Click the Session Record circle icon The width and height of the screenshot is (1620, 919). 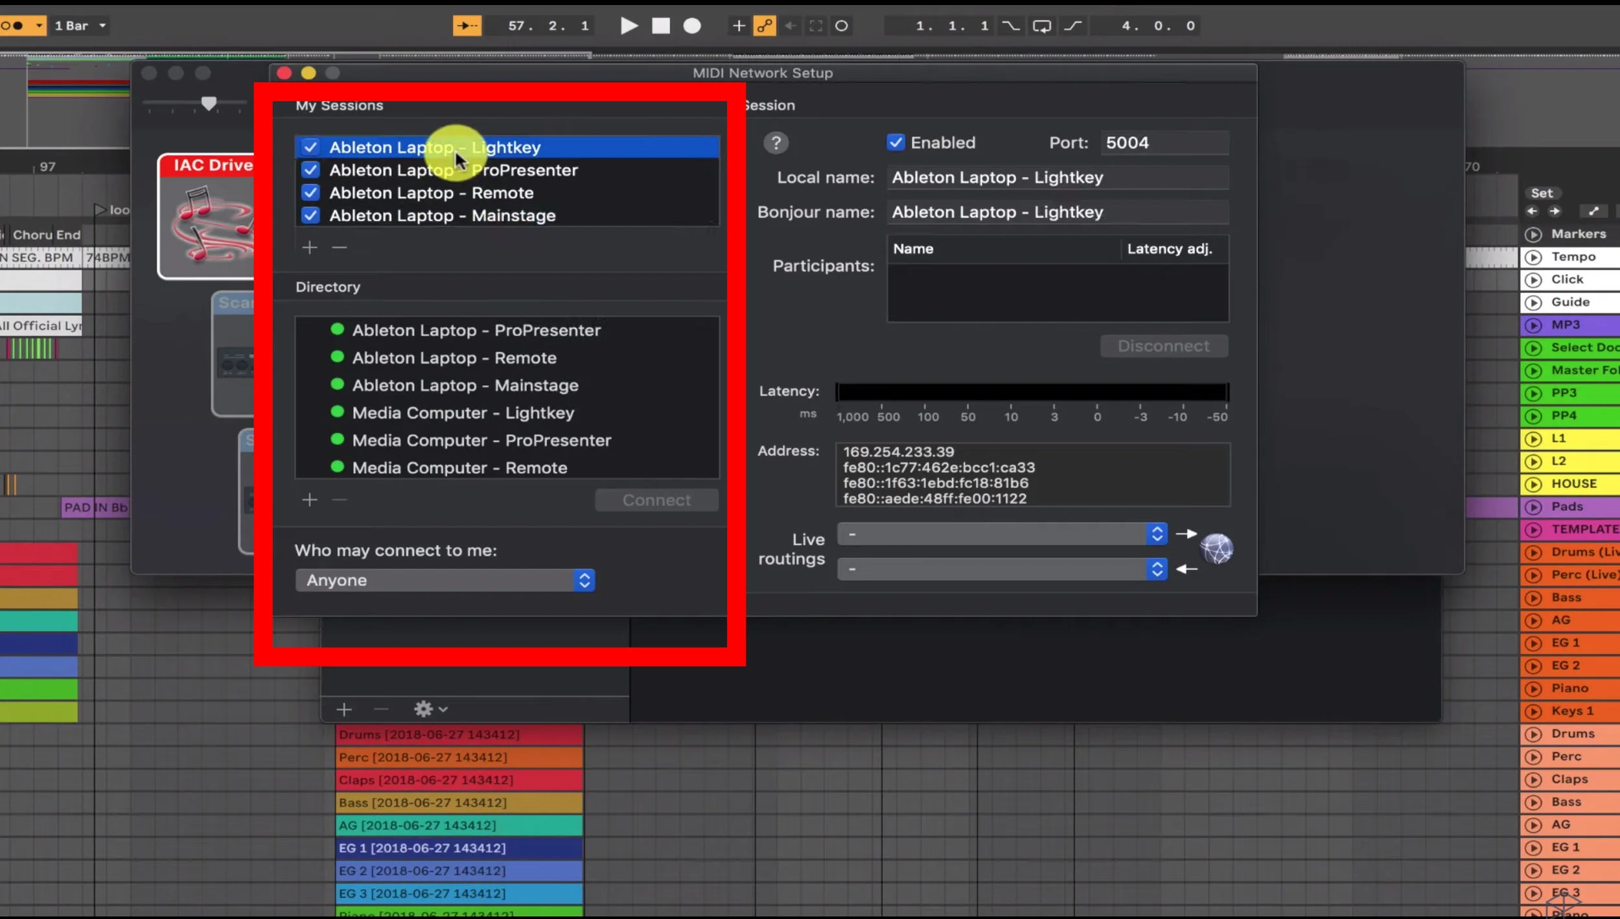click(841, 26)
